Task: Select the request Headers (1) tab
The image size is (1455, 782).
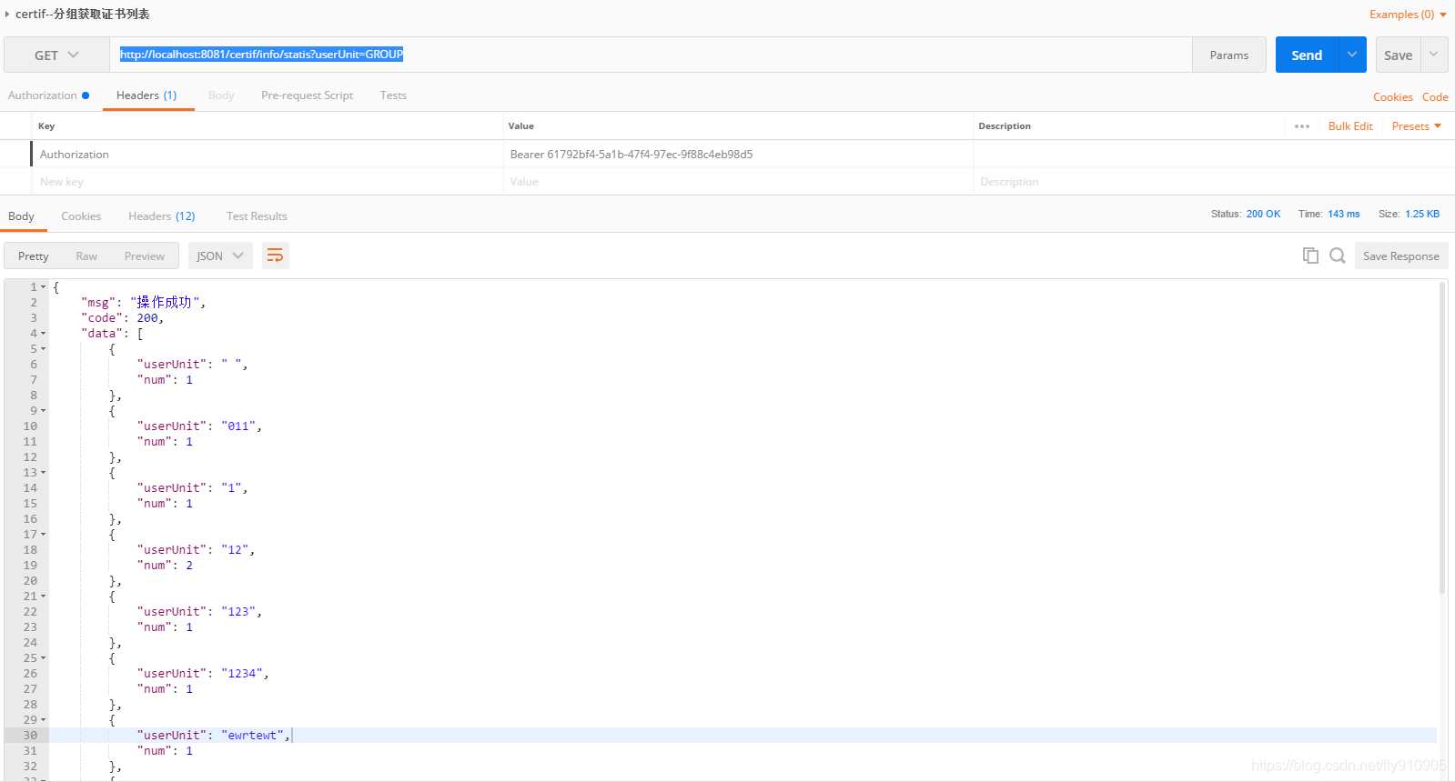Action: (147, 95)
